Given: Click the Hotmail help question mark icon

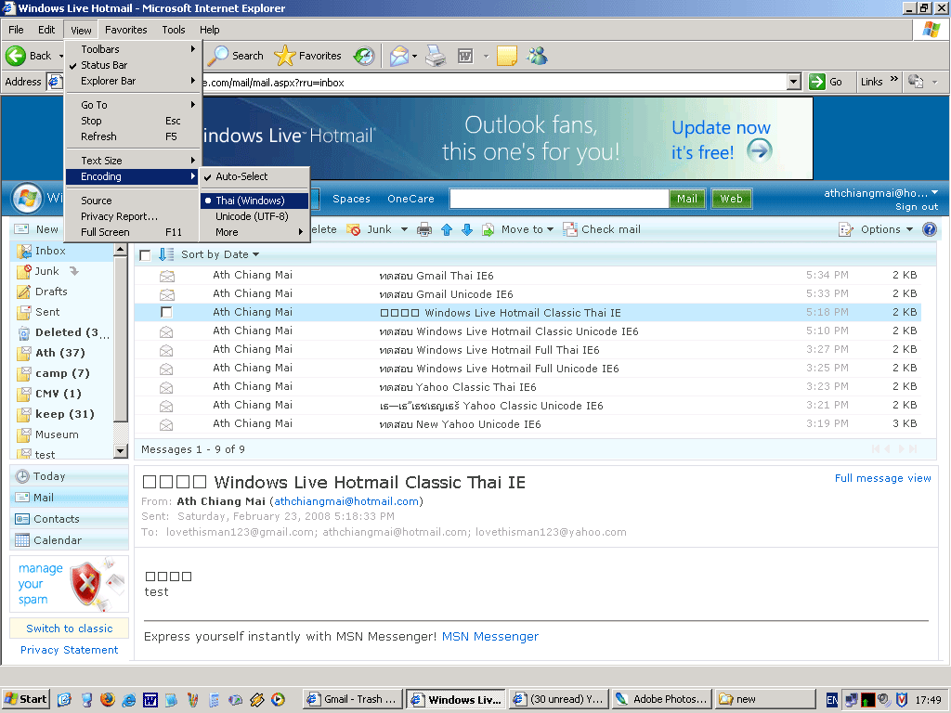Looking at the screenshot, I should (x=929, y=229).
